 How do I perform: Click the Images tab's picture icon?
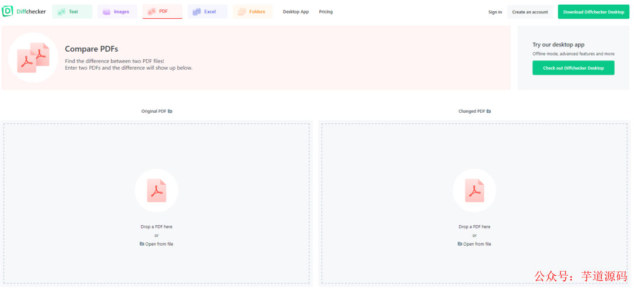pos(107,12)
